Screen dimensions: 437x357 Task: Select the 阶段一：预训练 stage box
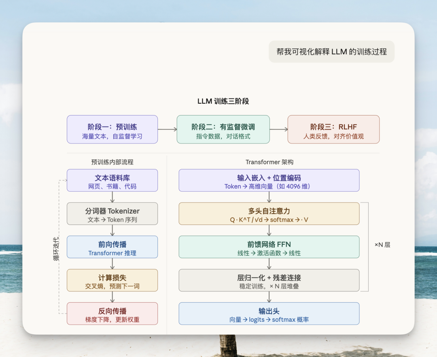pyautogui.click(x=112, y=129)
